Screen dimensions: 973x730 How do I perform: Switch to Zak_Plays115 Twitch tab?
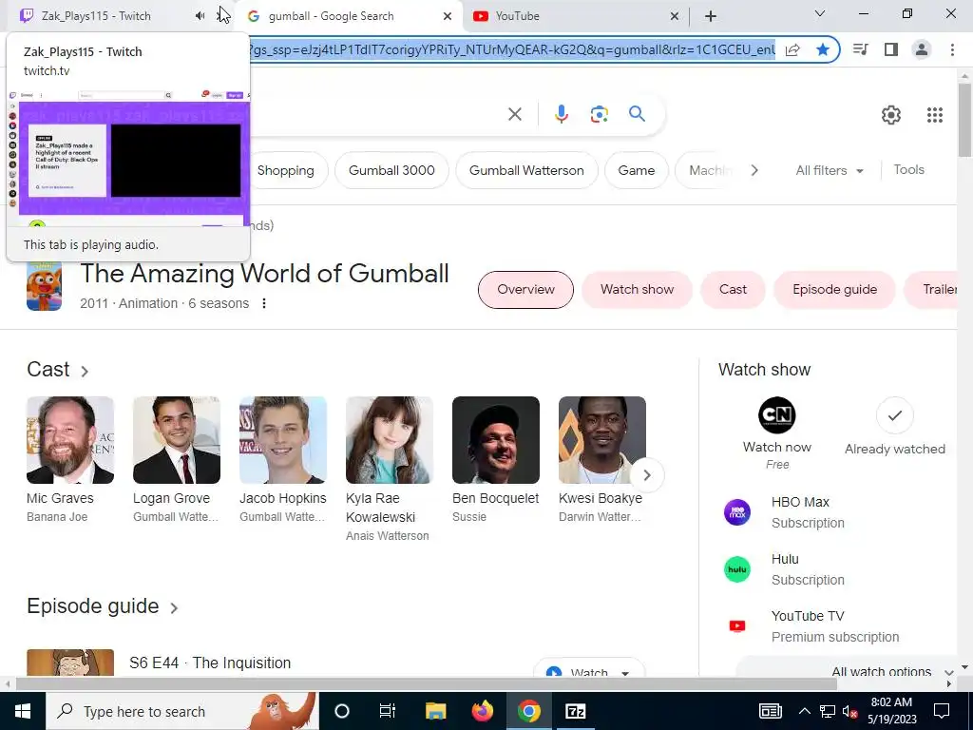click(96, 16)
